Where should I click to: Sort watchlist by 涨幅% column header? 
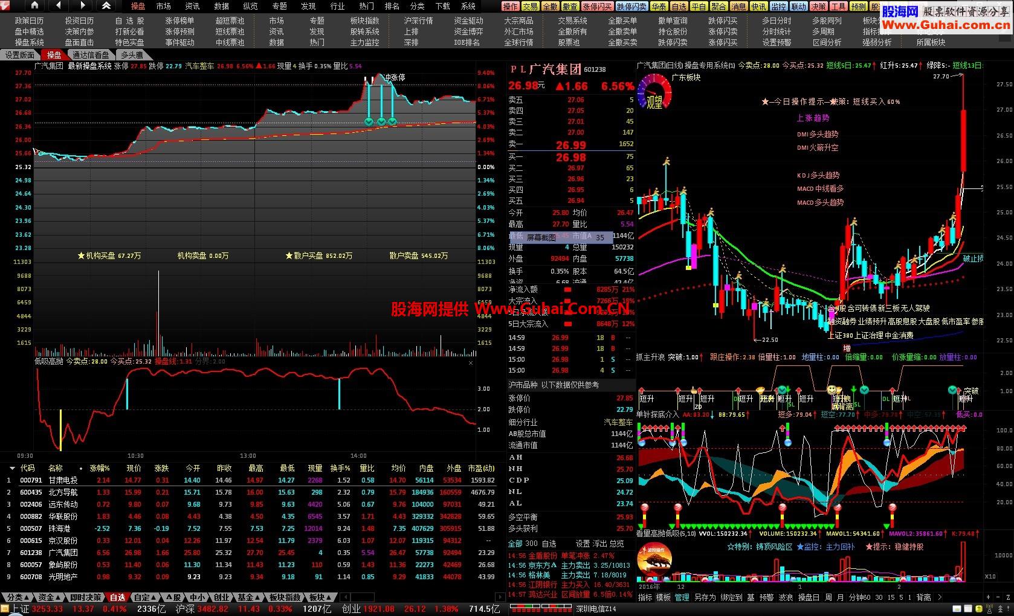click(x=100, y=468)
